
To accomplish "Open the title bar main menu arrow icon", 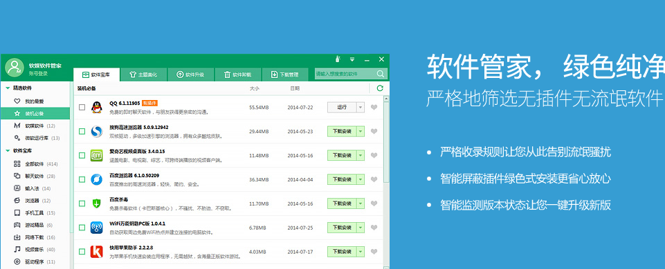I will 352,59.
